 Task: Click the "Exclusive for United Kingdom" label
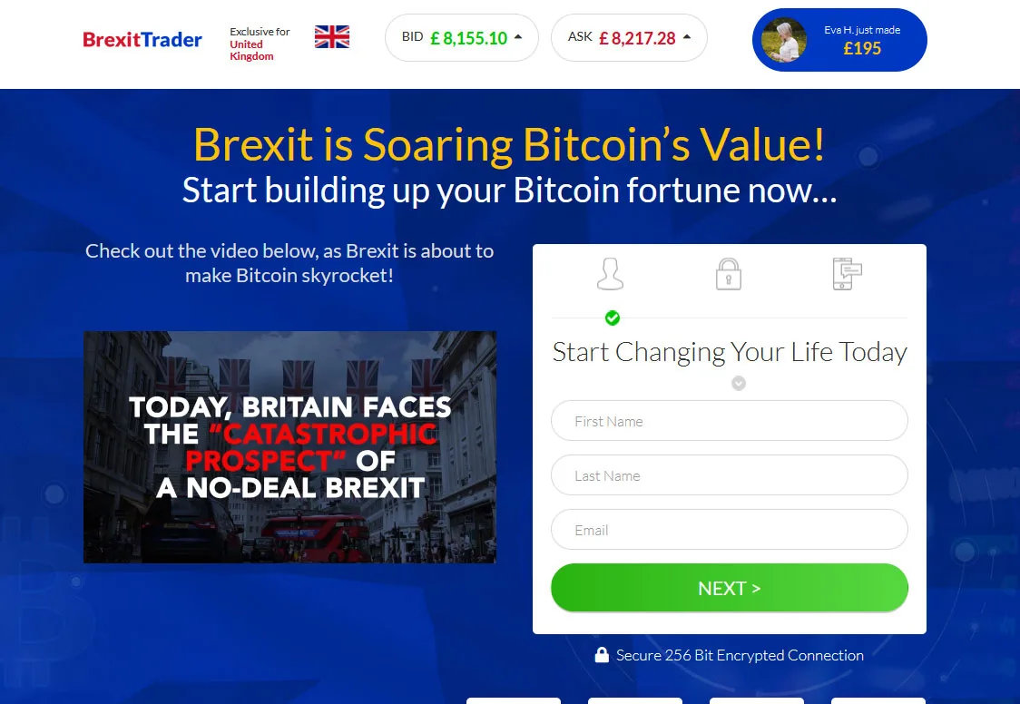259,44
